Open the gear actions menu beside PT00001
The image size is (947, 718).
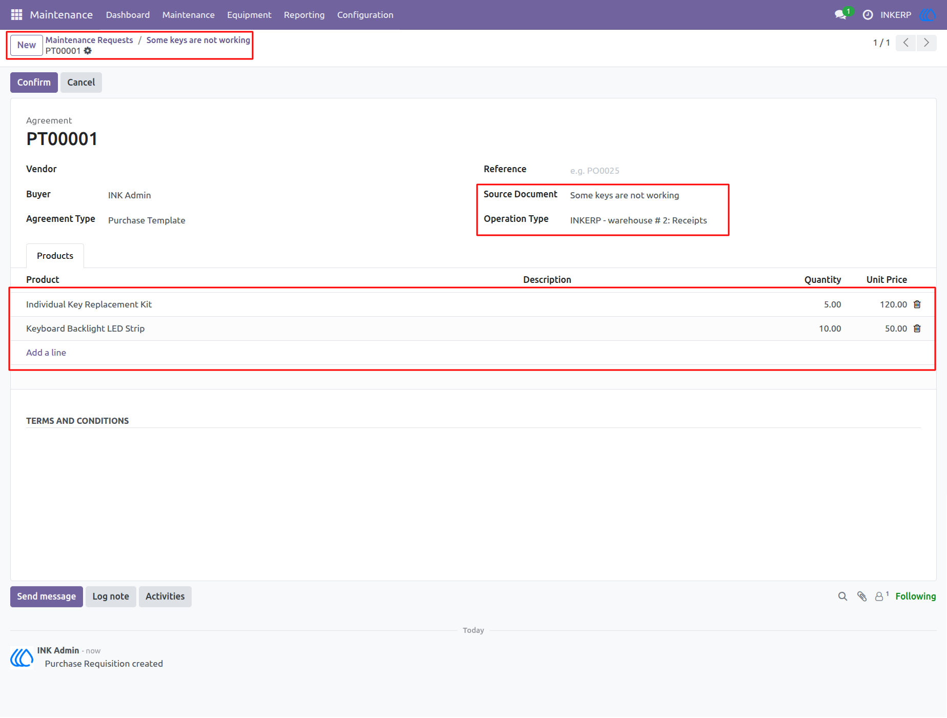click(x=88, y=51)
